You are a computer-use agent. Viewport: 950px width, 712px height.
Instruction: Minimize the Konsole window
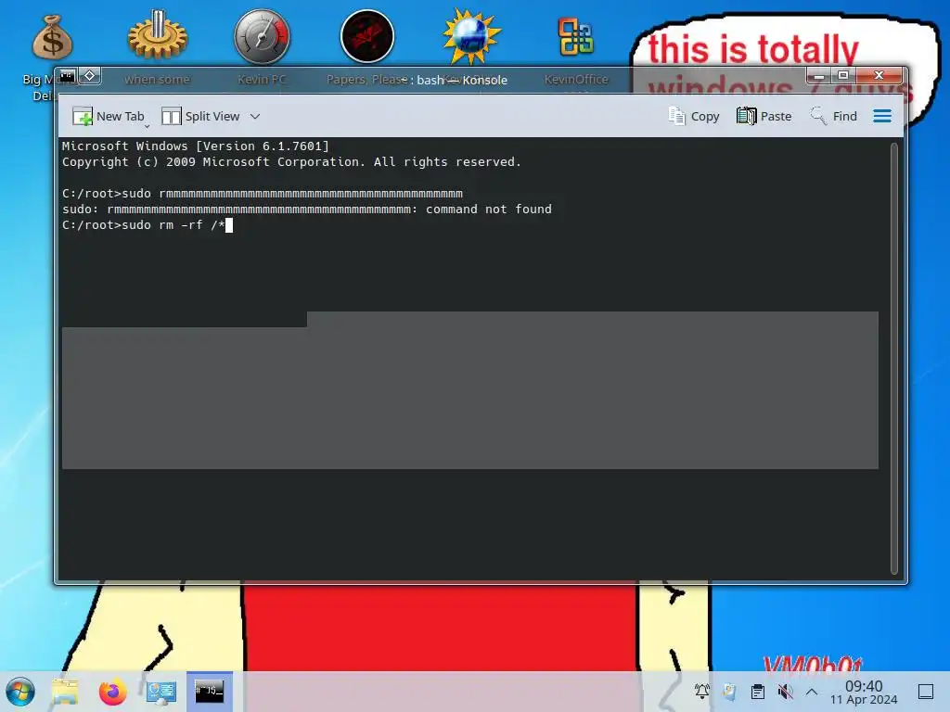click(x=819, y=76)
